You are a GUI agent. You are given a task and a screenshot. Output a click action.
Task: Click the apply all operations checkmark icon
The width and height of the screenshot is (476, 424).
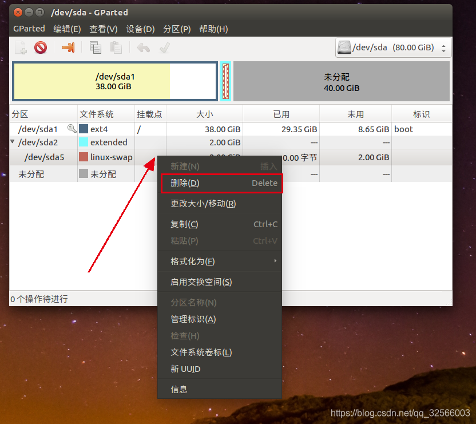(165, 47)
